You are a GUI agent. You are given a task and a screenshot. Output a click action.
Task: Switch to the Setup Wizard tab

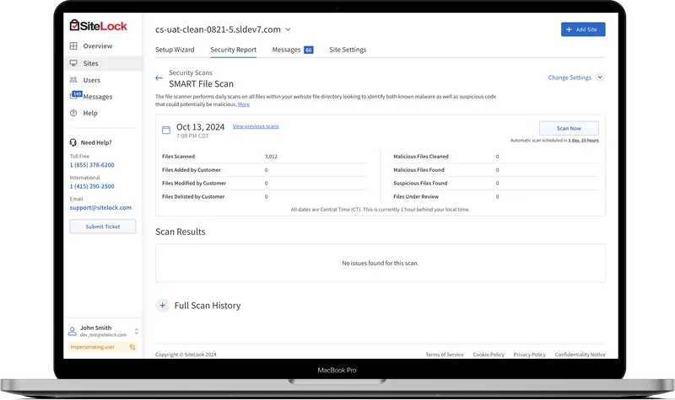coord(175,50)
